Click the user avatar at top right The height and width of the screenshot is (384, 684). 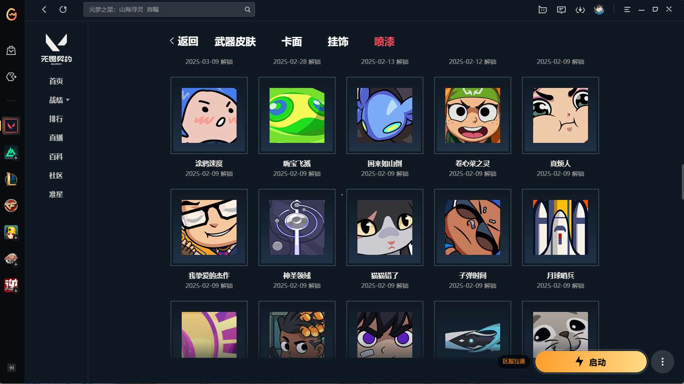point(599,9)
